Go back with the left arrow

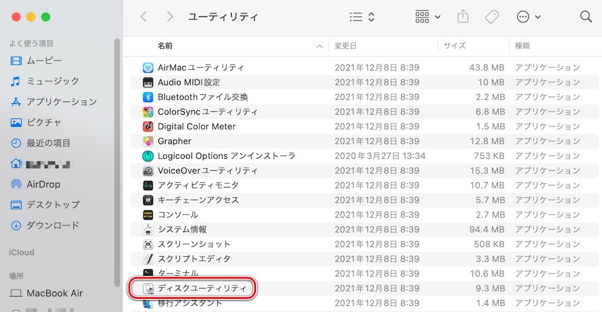(144, 16)
